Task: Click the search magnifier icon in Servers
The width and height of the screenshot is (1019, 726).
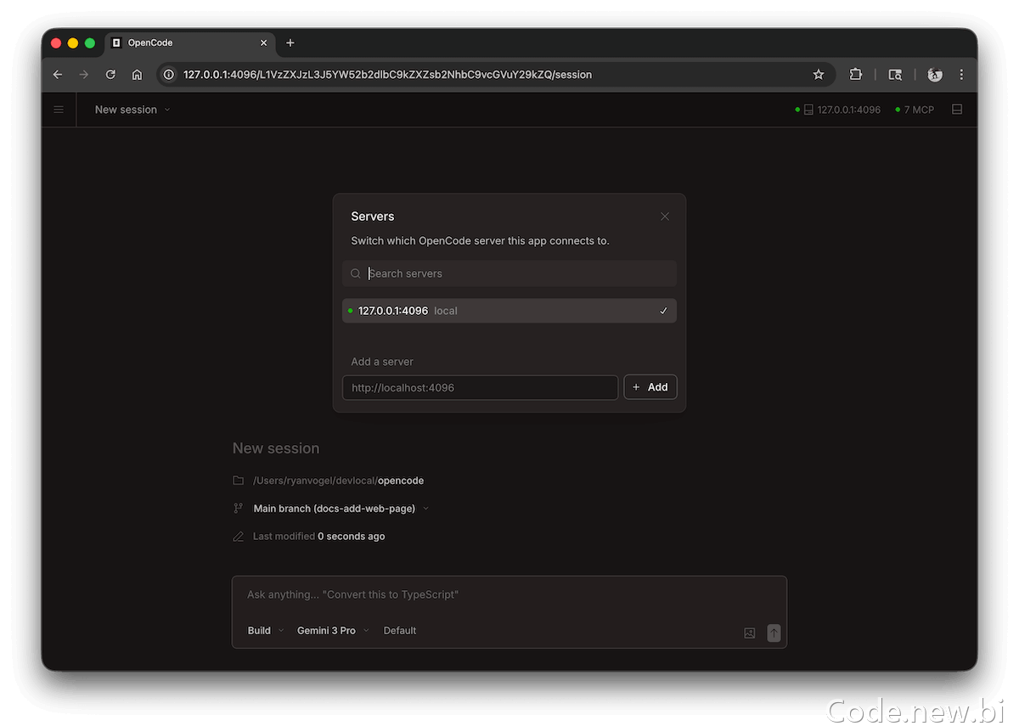Action: [356, 273]
